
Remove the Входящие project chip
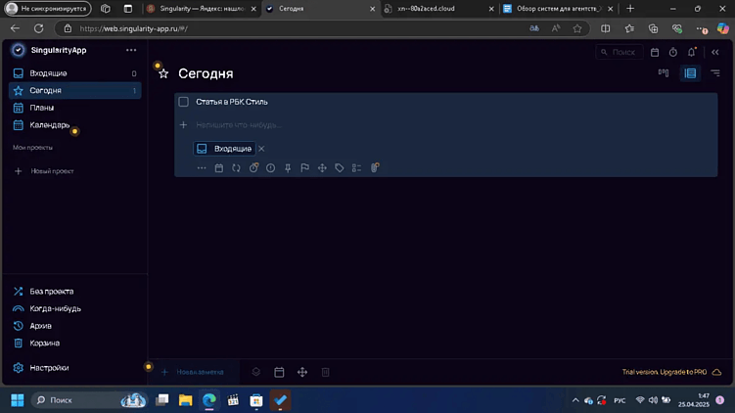tap(261, 149)
